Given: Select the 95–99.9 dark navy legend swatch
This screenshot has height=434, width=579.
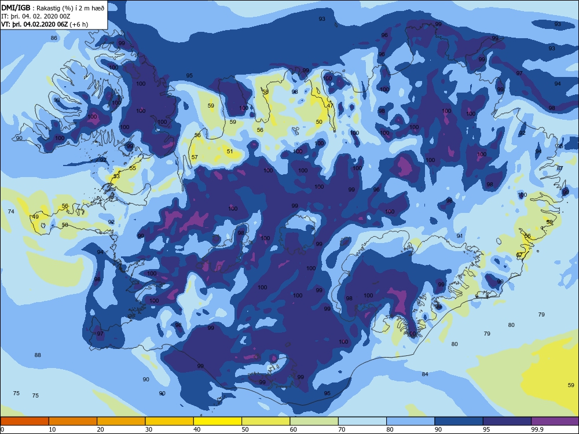Looking at the screenshot, I should [507, 421].
